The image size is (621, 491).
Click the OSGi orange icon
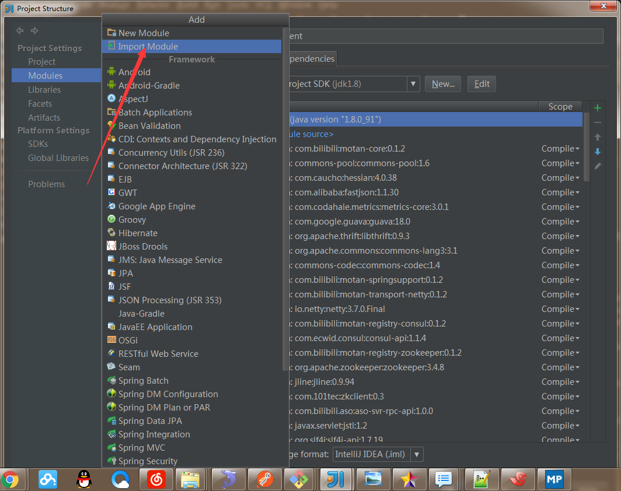click(x=111, y=340)
